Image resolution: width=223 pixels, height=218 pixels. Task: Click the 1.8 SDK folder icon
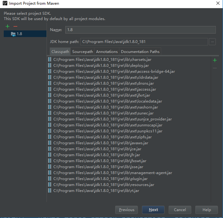(13, 34)
